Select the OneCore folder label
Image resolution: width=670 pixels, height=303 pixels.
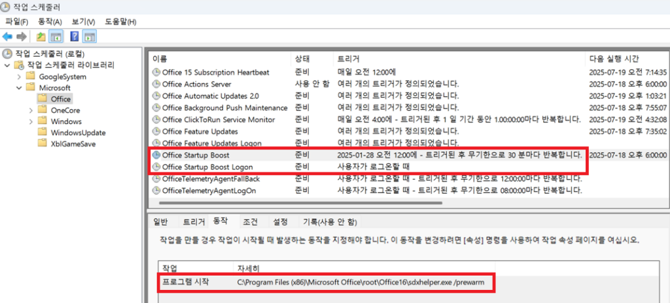coord(65,110)
